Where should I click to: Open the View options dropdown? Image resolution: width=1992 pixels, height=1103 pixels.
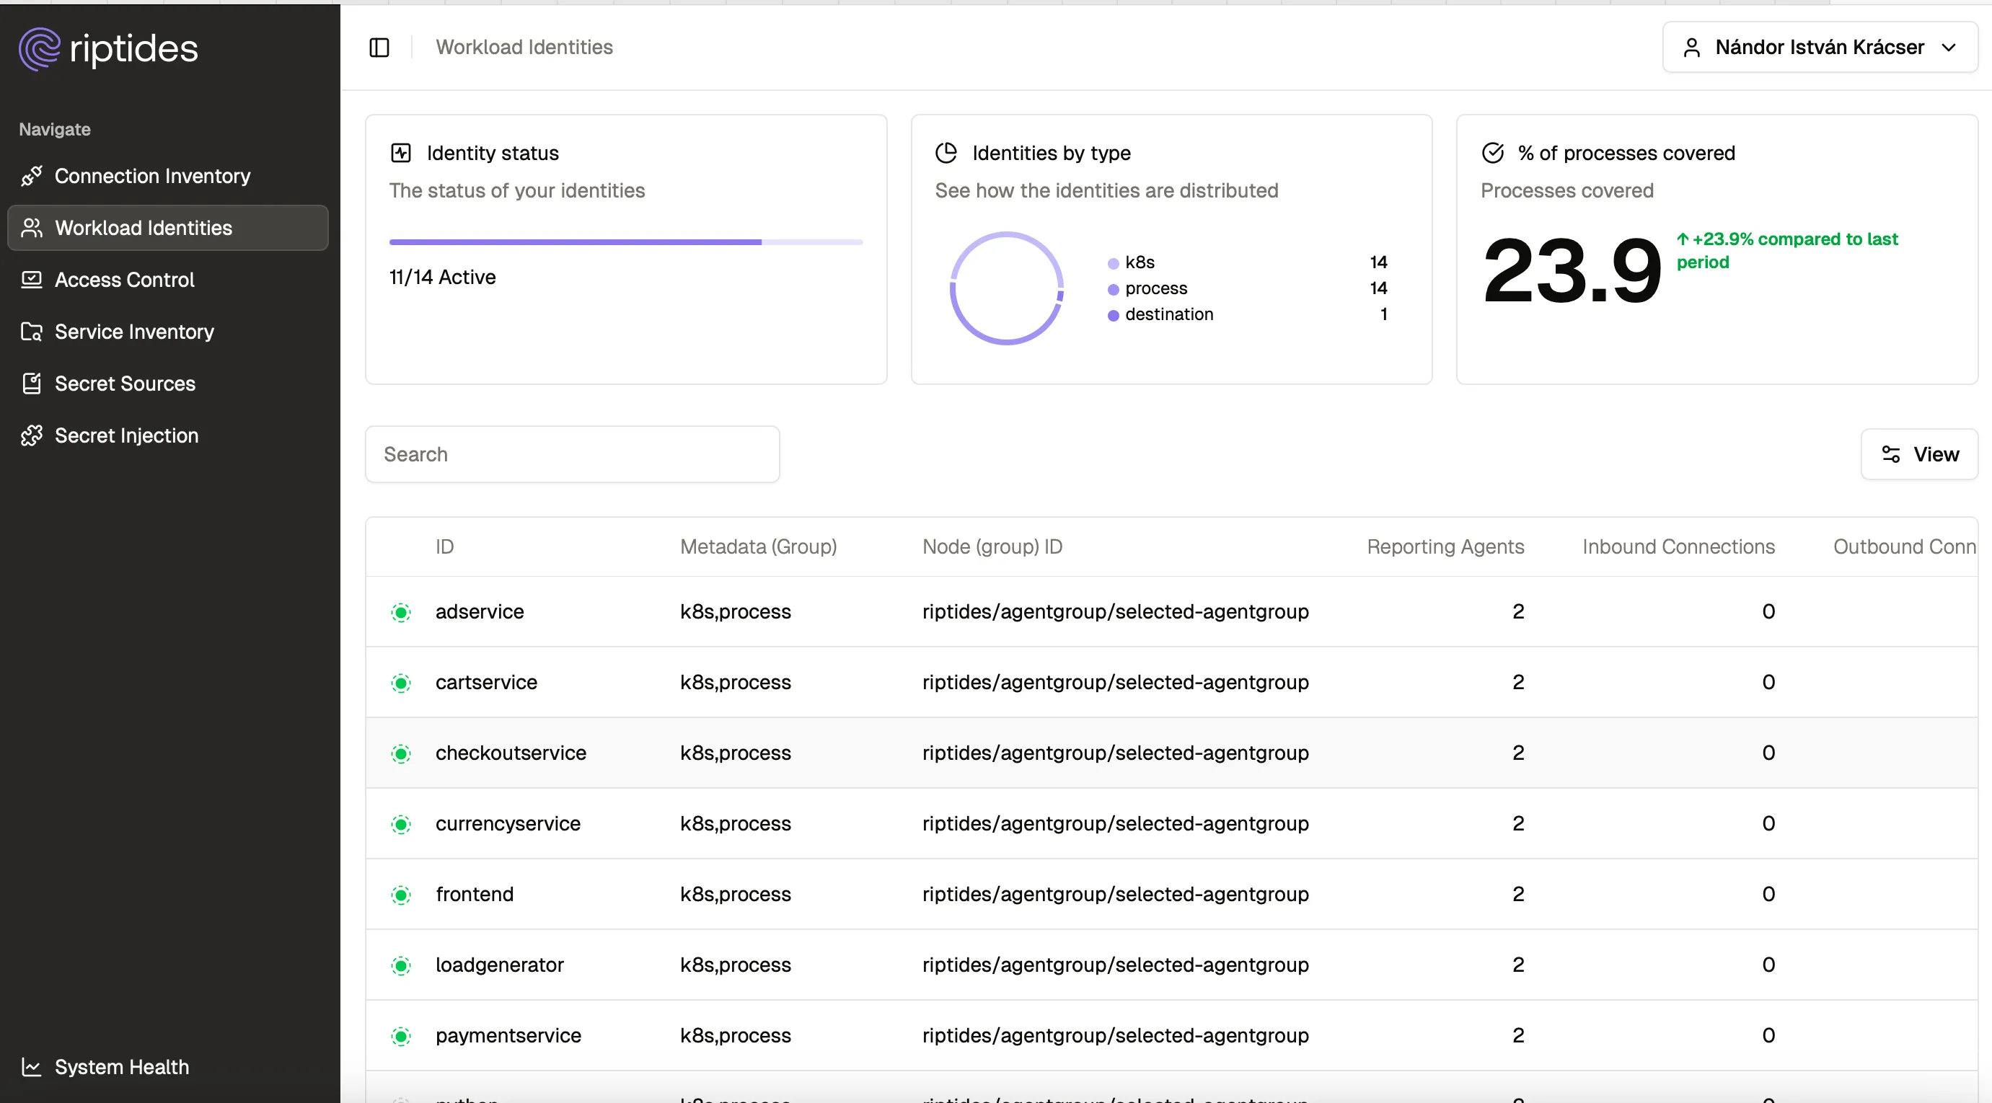[1919, 454]
